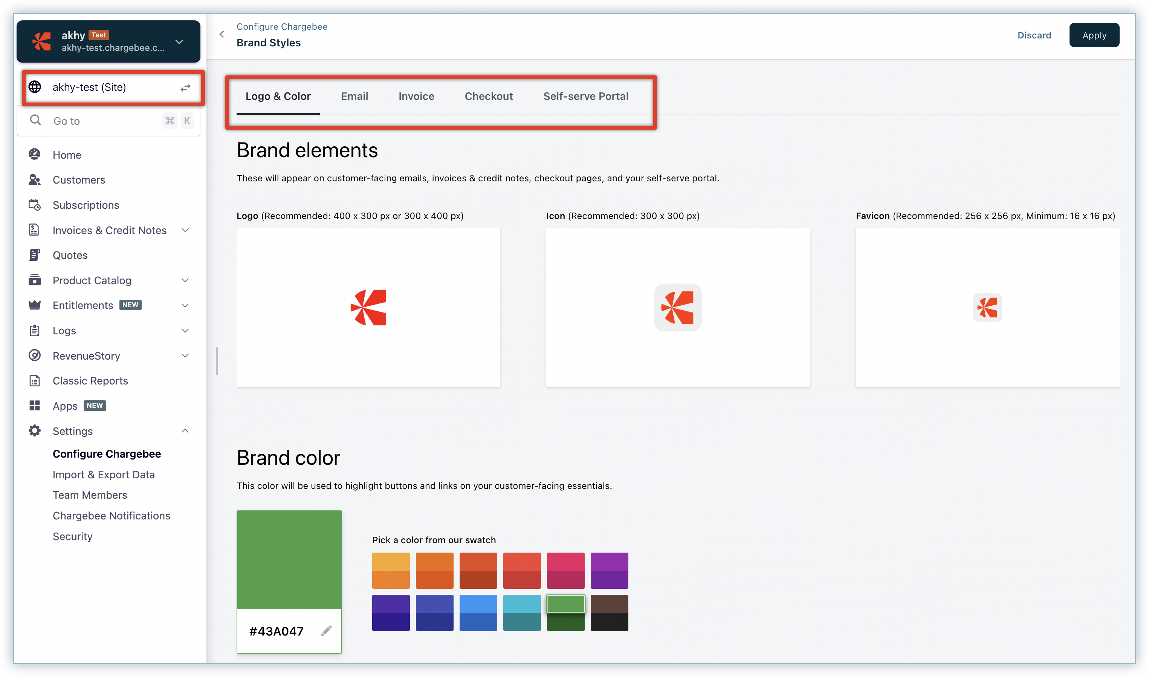Pick the purple color swatch

pos(609,570)
